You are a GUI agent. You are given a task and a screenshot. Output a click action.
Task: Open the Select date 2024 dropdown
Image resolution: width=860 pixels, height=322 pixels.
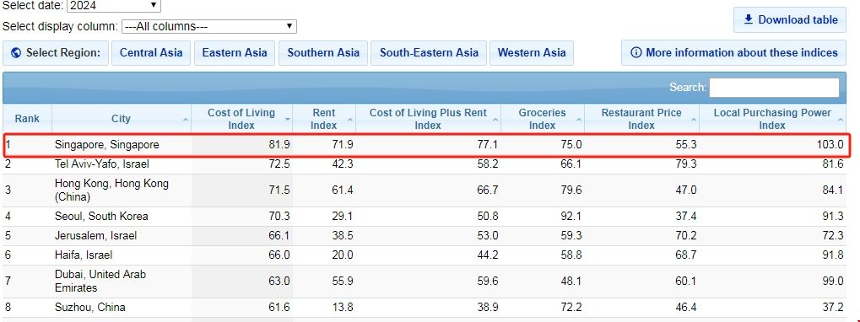point(114,5)
